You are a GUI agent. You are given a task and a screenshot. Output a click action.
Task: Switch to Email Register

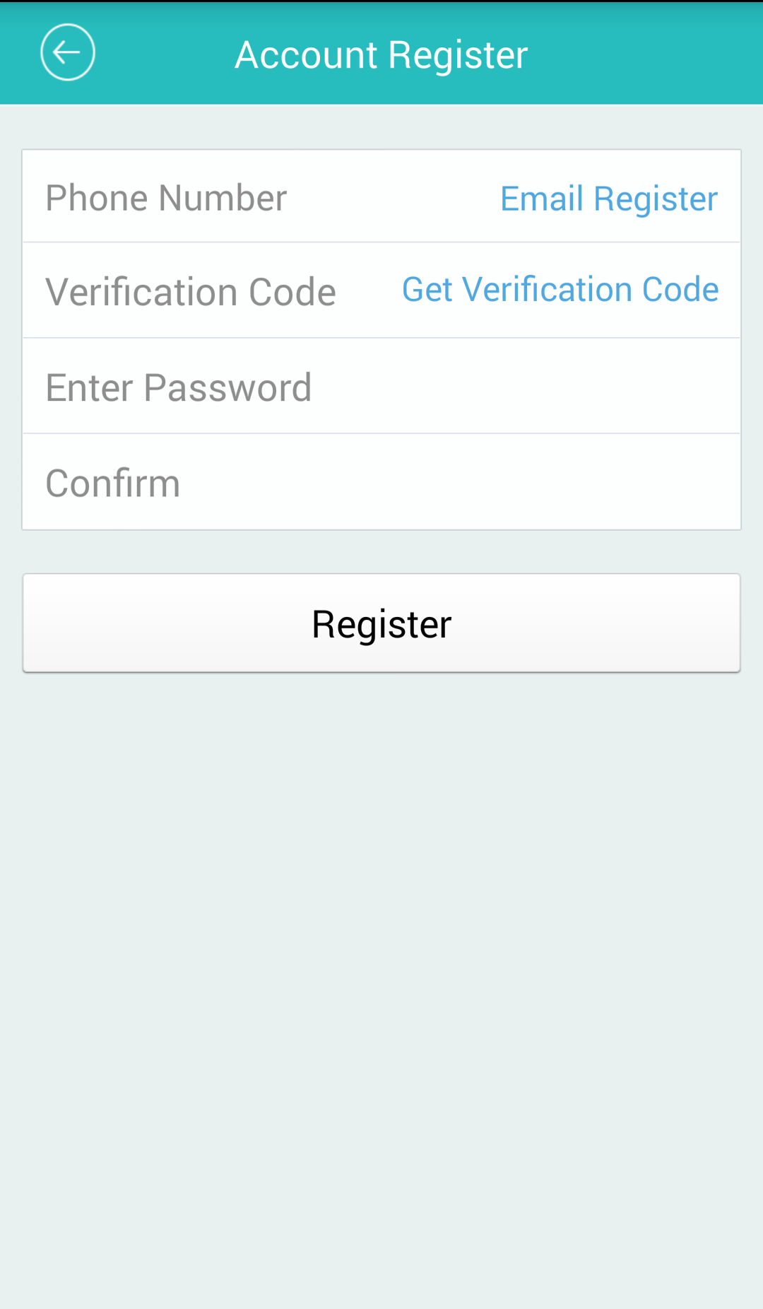[x=609, y=199]
